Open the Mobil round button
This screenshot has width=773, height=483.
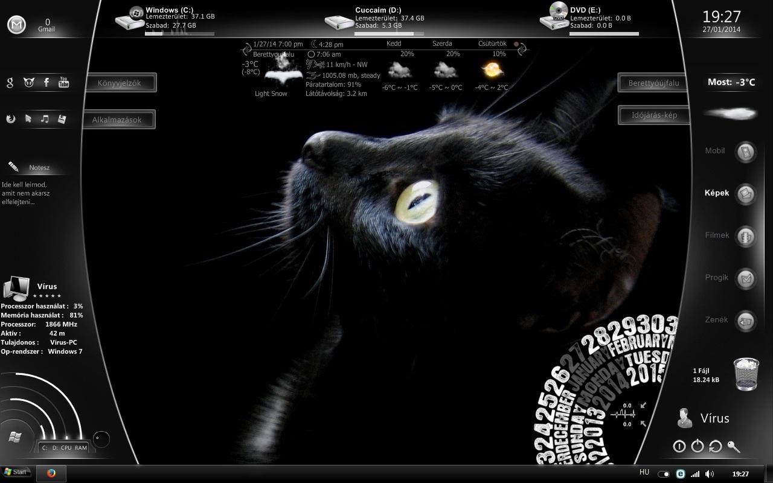click(x=746, y=152)
